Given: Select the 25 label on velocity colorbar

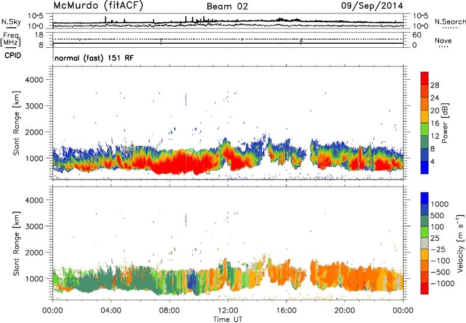Looking at the screenshot, I should tap(435, 238).
